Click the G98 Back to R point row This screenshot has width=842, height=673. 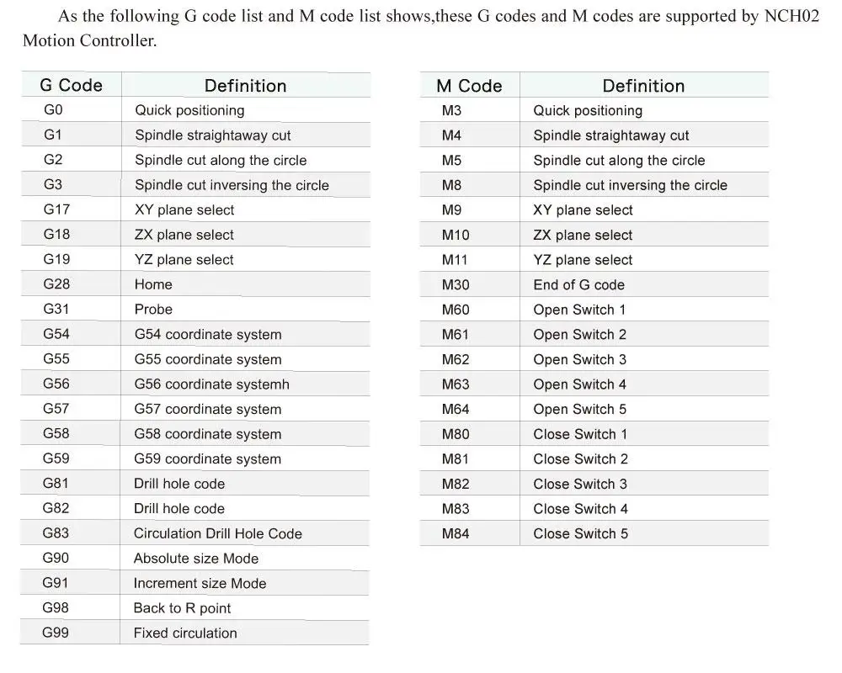click(195, 608)
